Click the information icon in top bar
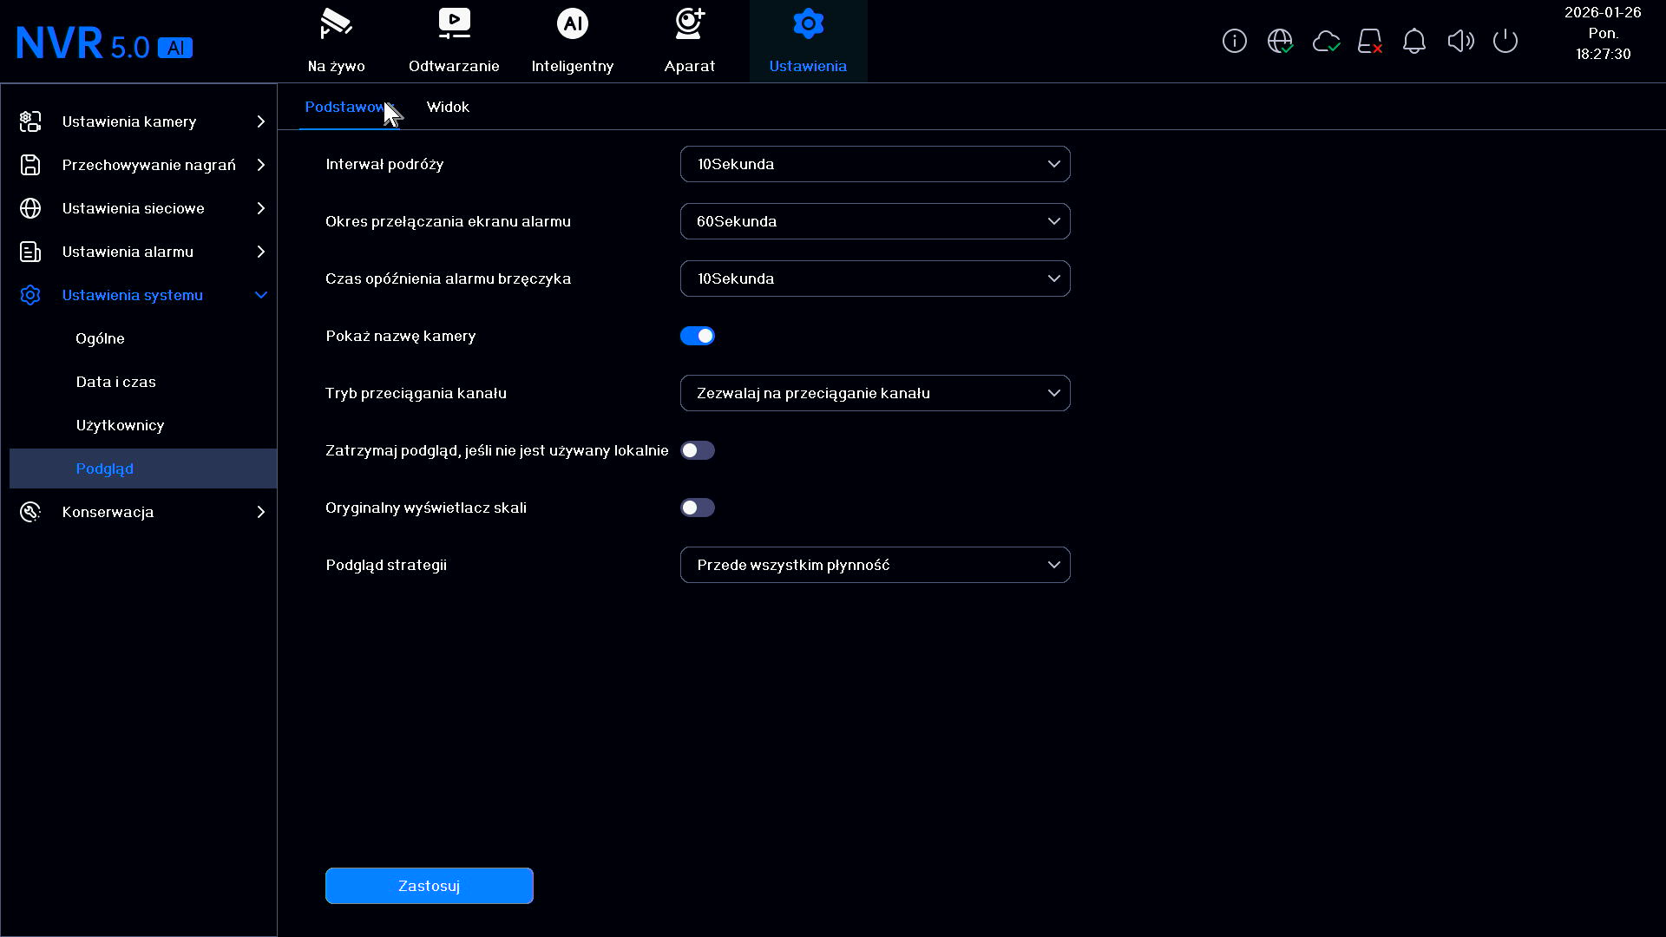Screen dimensions: 1666x937 click(x=1235, y=41)
